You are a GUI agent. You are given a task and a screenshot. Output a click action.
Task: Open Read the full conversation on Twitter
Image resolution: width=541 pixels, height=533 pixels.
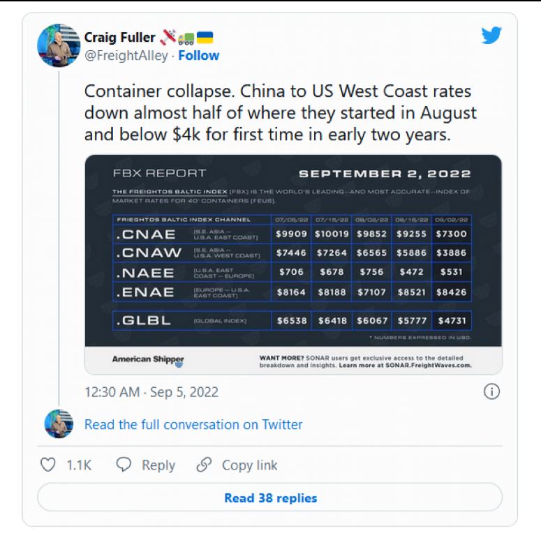pyautogui.click(x=193, y=424)
